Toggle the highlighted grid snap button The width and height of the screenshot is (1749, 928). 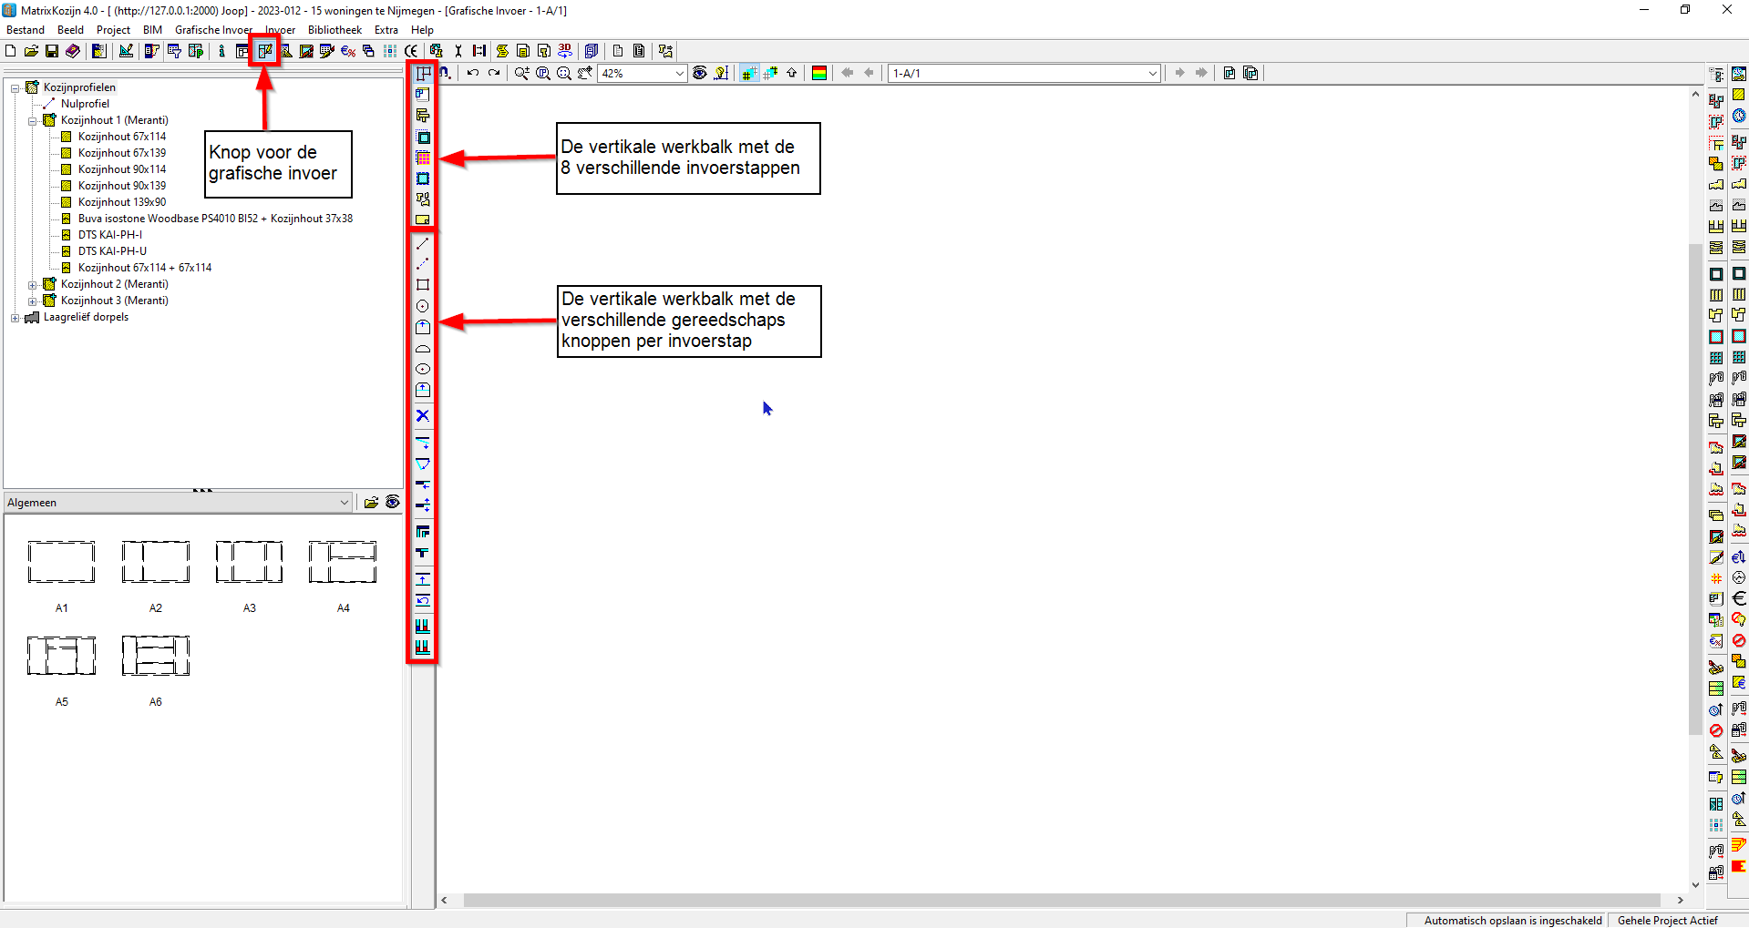tap(749, 73)
